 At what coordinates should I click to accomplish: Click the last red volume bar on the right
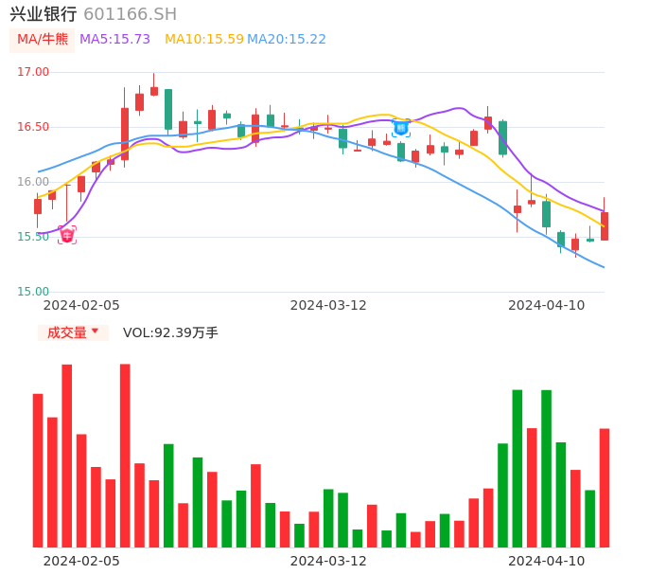605,488
